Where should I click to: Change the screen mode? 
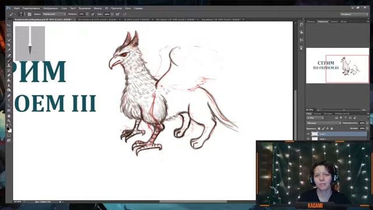pos(9,141)
